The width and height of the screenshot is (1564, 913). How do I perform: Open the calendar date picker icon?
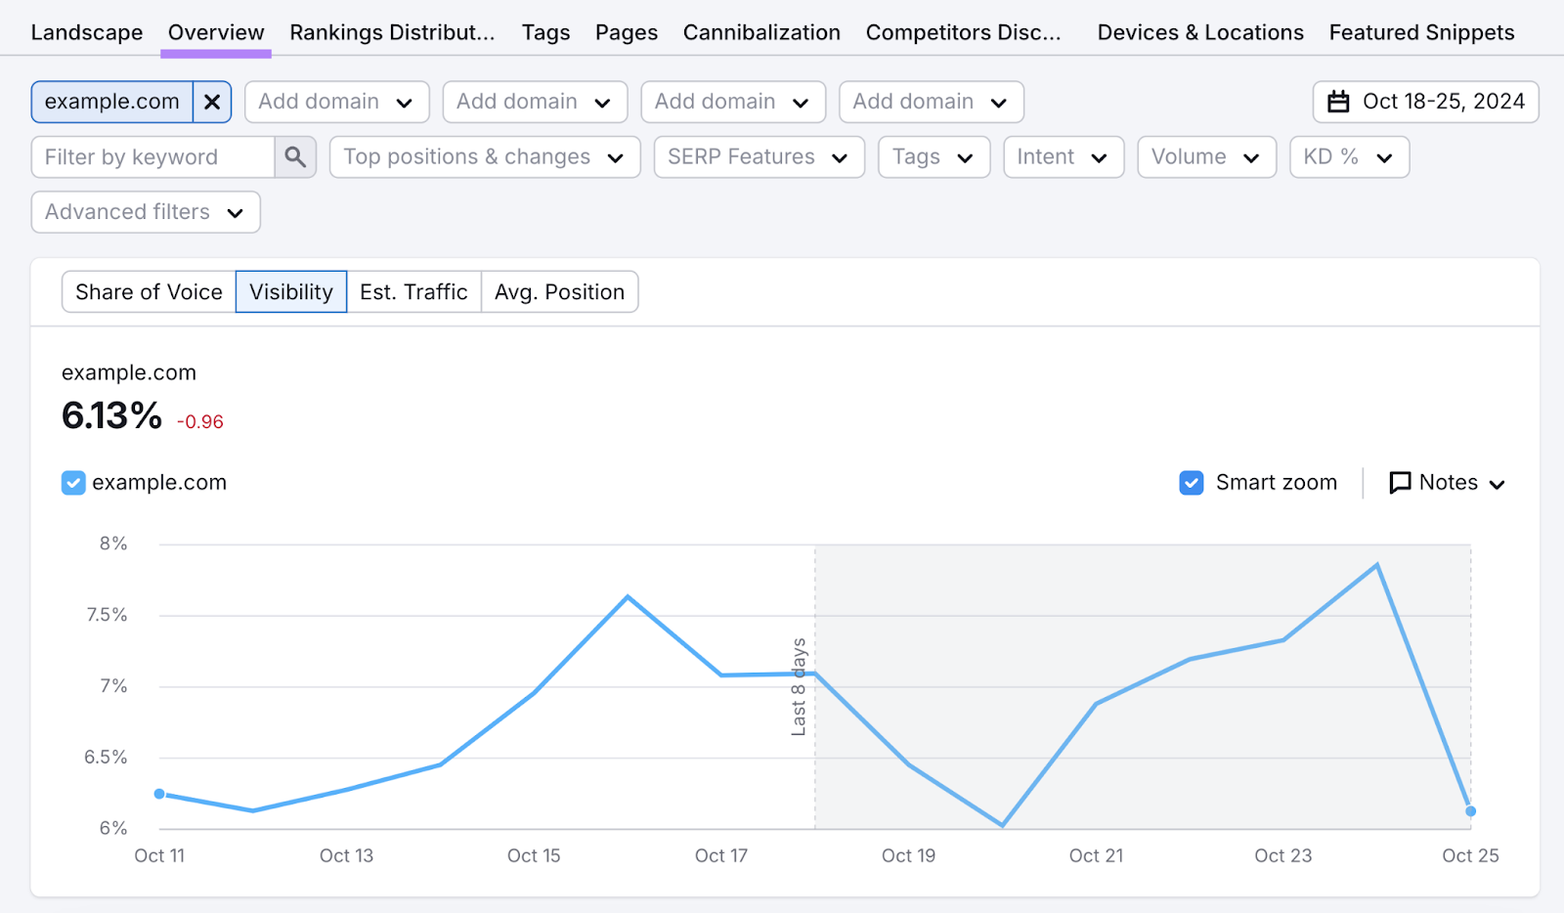pyautogui.click(x=1337, y=101)
